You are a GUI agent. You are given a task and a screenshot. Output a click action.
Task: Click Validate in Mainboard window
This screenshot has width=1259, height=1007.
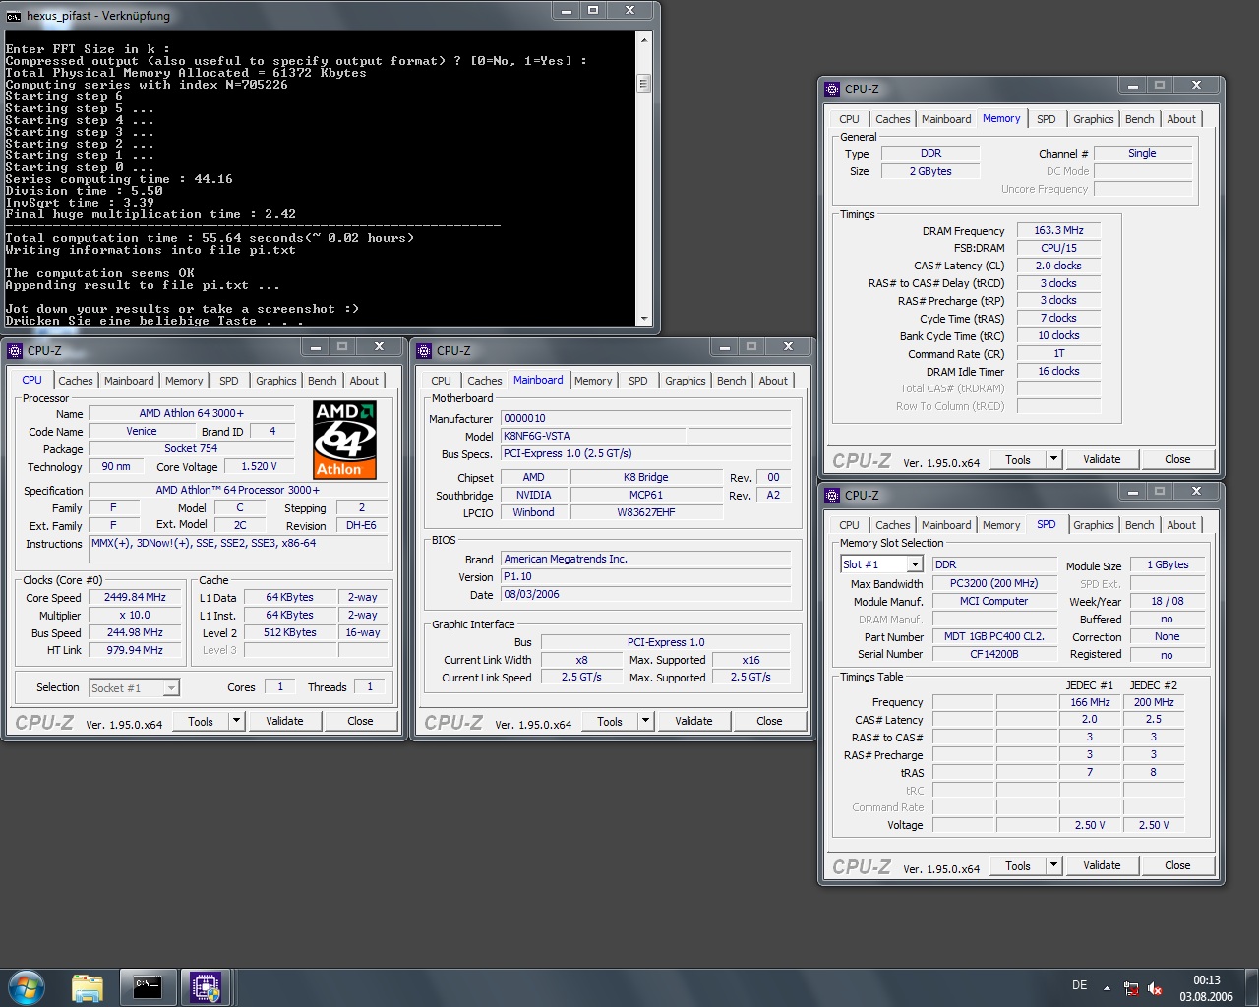pyautogui.click(x=693, y=721)
